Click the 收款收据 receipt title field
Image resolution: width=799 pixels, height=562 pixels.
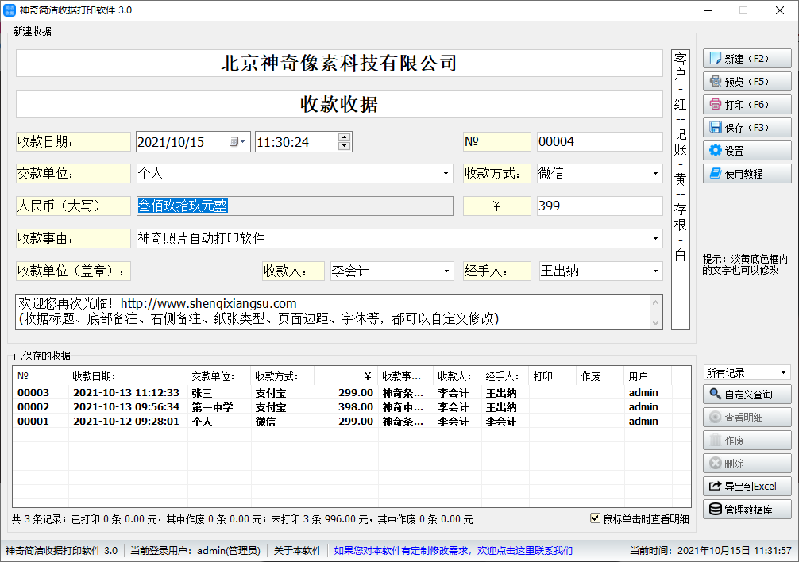(339, 104)
